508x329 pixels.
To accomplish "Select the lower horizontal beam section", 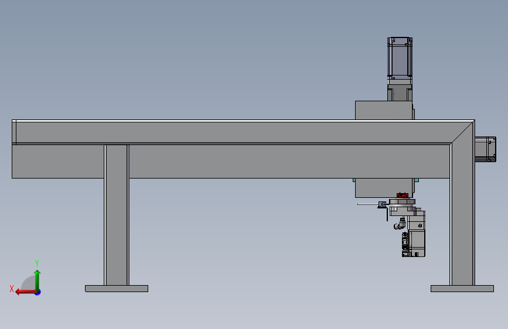I will [231, 161].
